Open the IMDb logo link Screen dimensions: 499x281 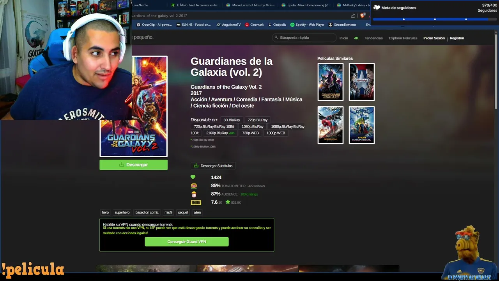pos(196,203)
